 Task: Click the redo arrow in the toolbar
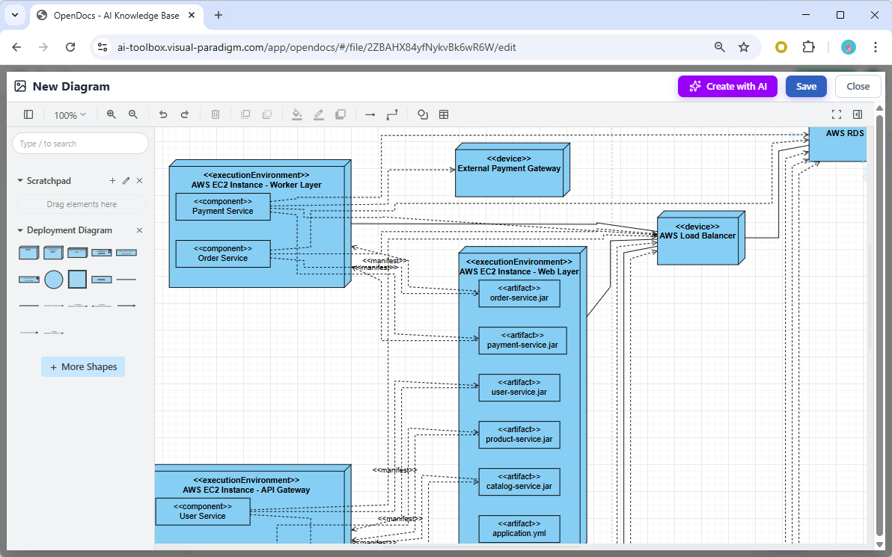tap(185, 114)
